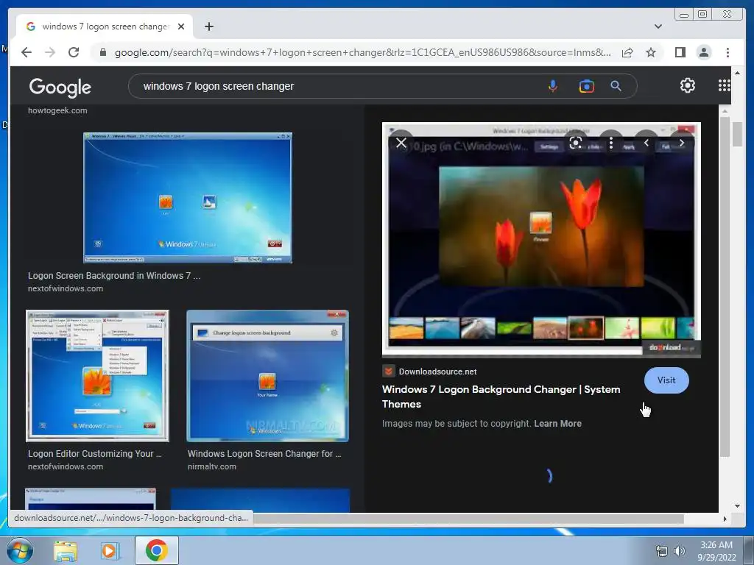This screenshot has width=754, height=565.
Task: Open the large tulip preview image
Action: click(x=541, y=239)
